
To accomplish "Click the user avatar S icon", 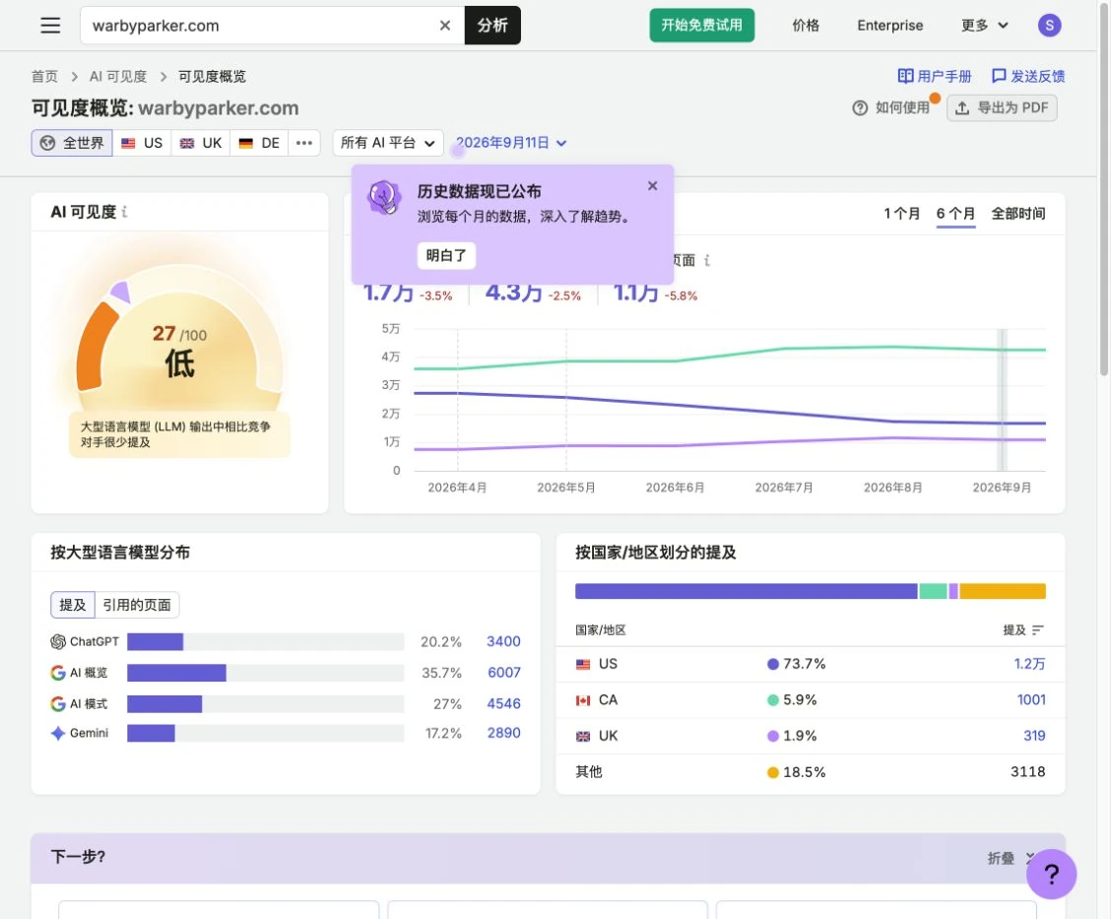I will click(x=1049, y=26).
